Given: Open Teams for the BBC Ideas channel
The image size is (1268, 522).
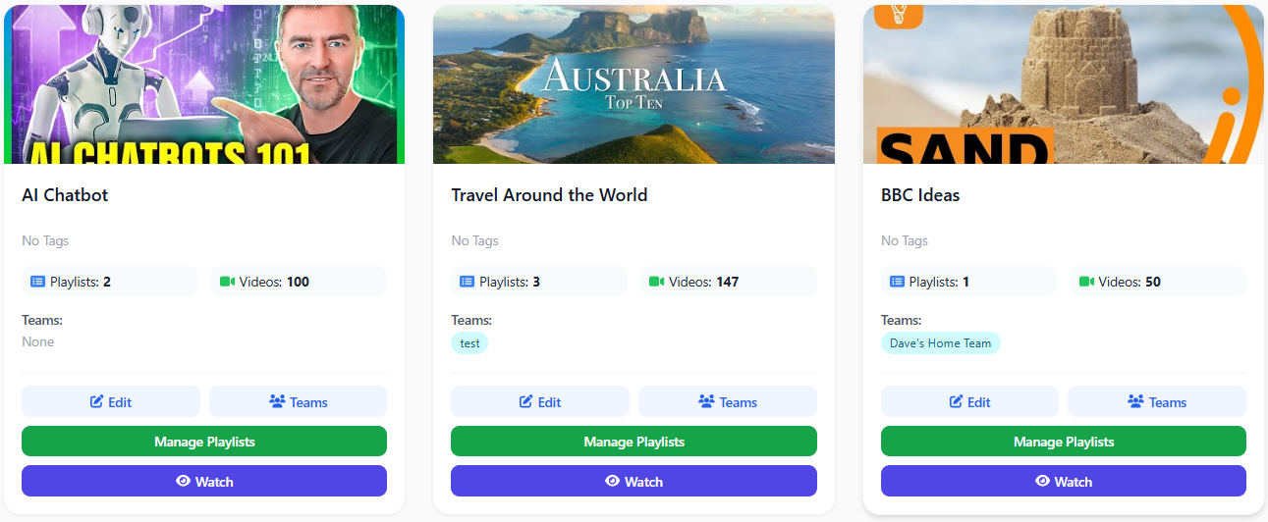Looking at the screenshot, I should [1157, 401].
